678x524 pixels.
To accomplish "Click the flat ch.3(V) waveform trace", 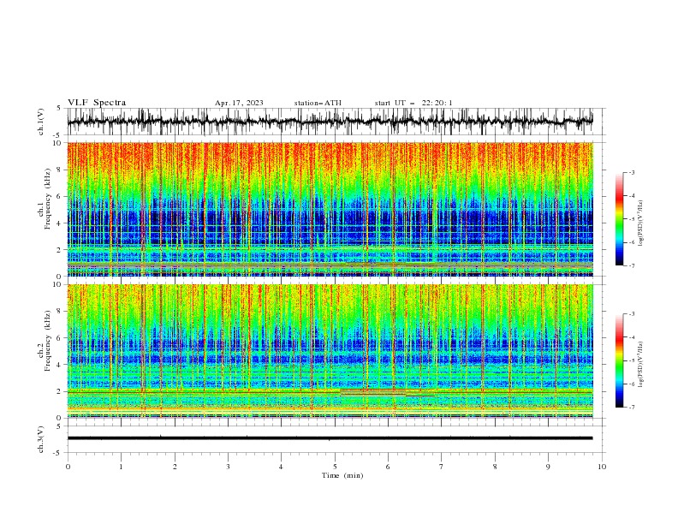I will (x=330, y=438).
